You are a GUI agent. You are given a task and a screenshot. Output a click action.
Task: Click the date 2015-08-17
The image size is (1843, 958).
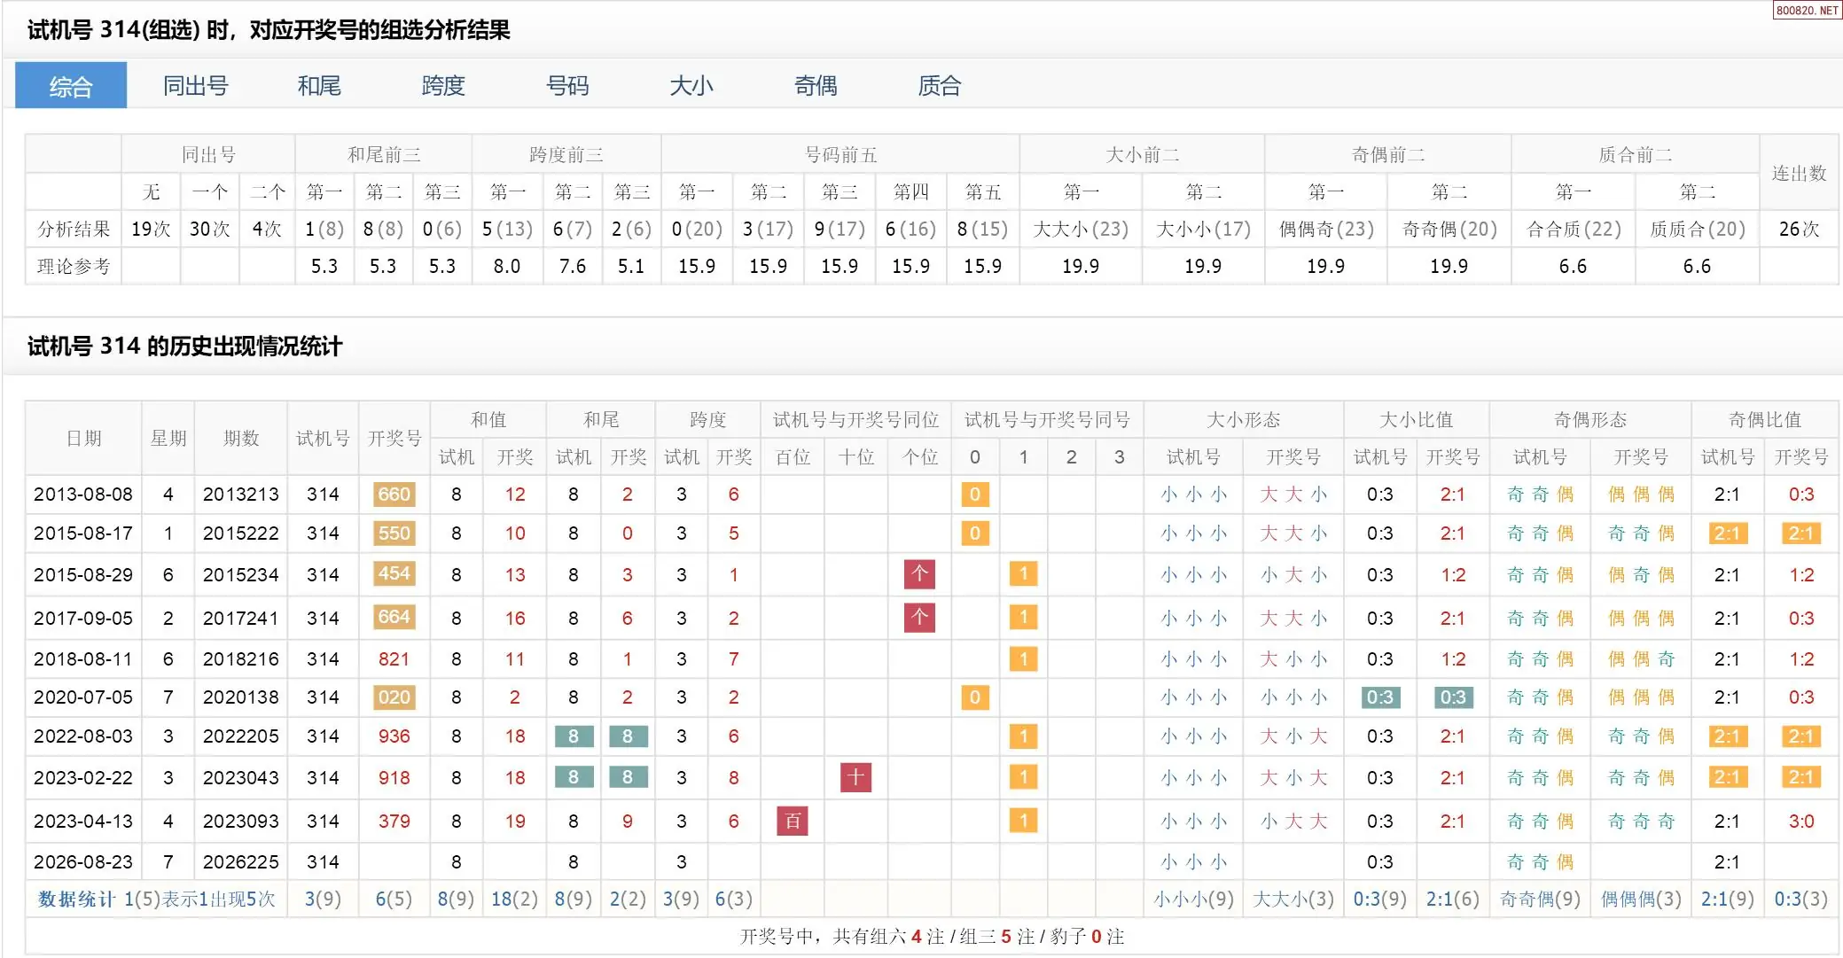coord(83,534)
